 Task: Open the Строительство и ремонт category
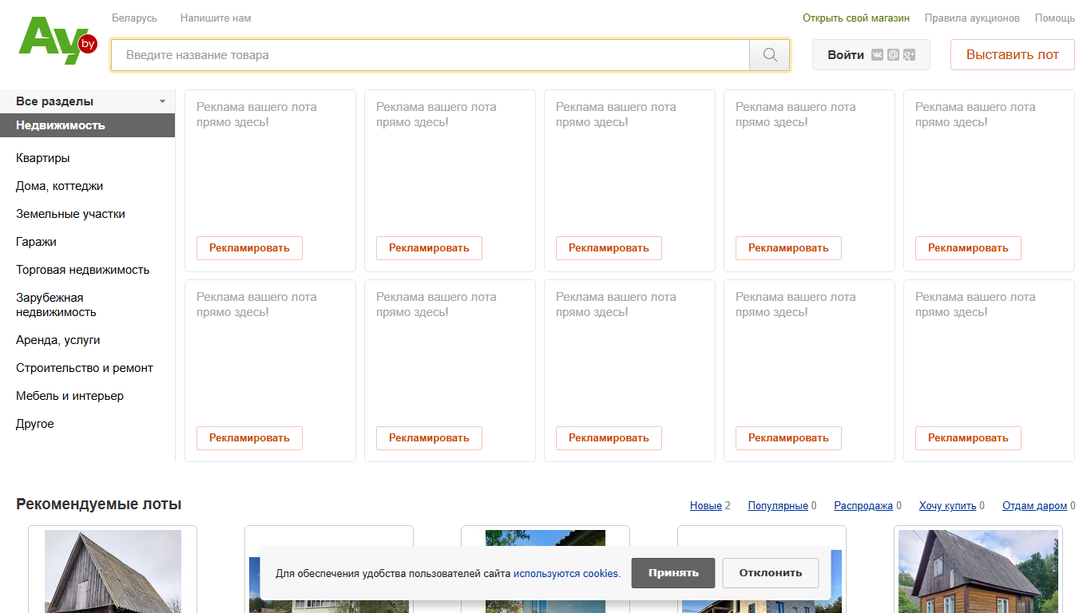click(x=85, y=368)
